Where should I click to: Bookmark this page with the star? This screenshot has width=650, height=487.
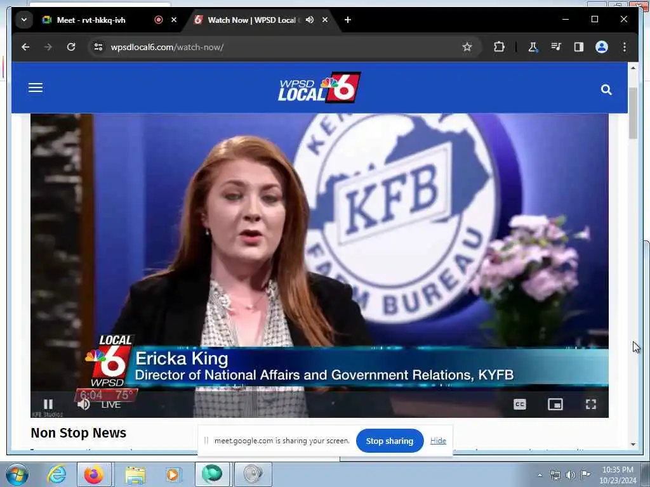click(467, 47)
